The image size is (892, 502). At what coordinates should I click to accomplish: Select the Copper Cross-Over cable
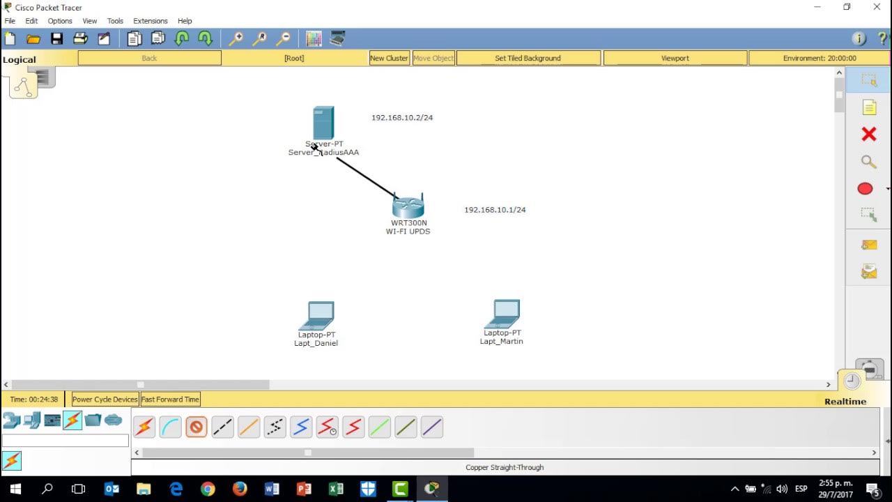[222, 427]
